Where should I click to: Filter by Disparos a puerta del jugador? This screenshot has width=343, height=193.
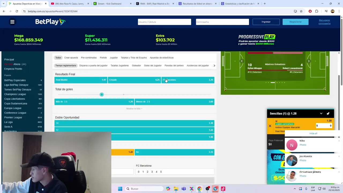point(93,65)
